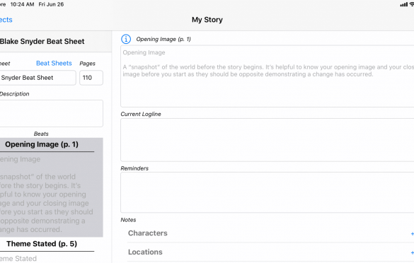Image resolution: width=414 pixels, height=263 pixels.
Task: Edit the Snyder Beat Sheet name field
Action: 38,78
